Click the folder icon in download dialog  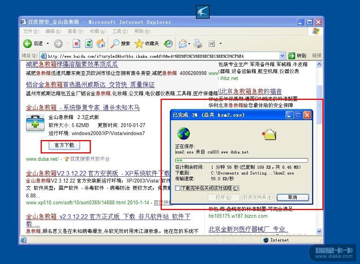click(x=269, y=134)
